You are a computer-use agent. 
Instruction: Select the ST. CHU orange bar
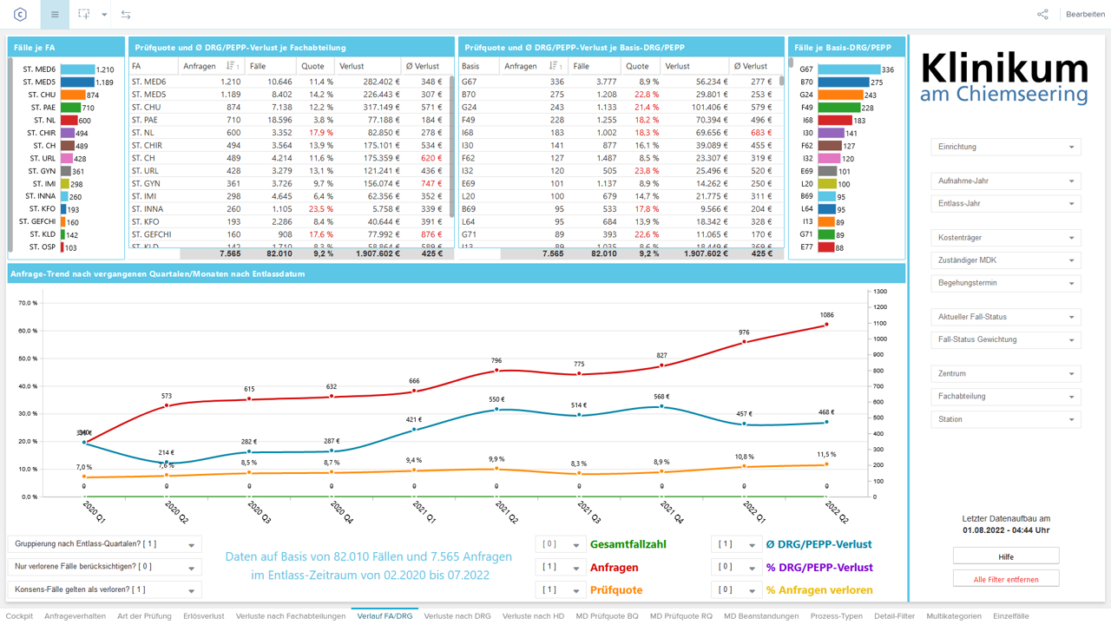click(72, 95)
